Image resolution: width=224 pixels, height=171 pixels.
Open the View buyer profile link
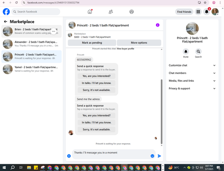click(x=125, y=48)
